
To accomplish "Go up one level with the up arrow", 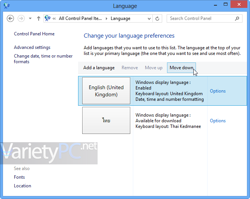I will click(39, 18).
